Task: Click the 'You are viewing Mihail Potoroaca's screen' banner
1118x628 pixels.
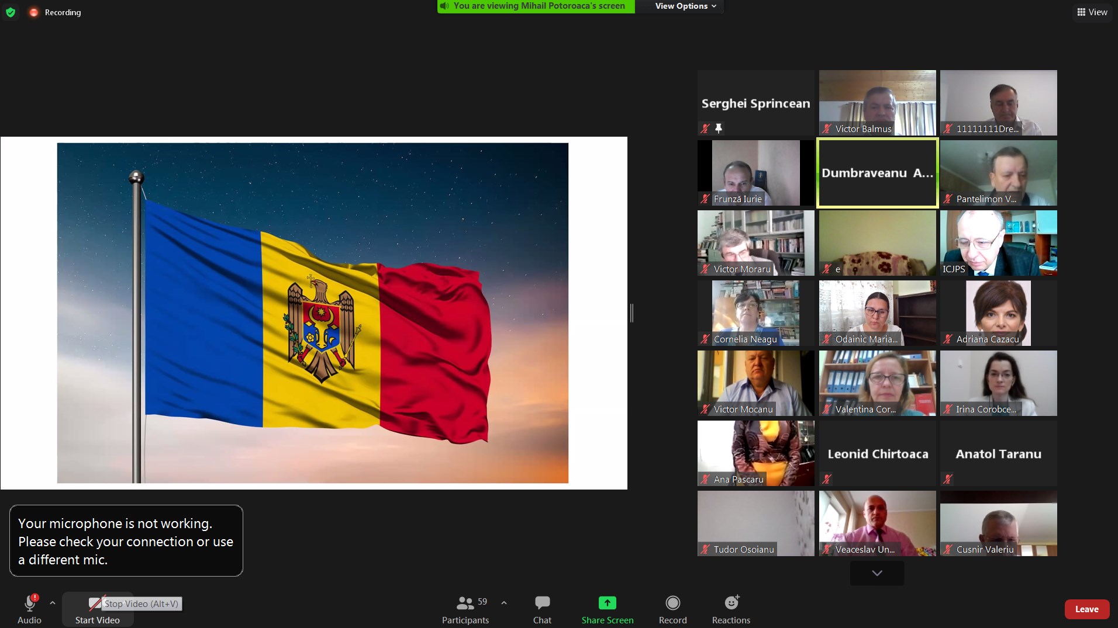Action: coord(536,6)
